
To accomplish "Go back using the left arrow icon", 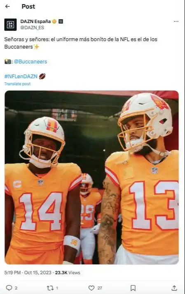I will 7,6.
